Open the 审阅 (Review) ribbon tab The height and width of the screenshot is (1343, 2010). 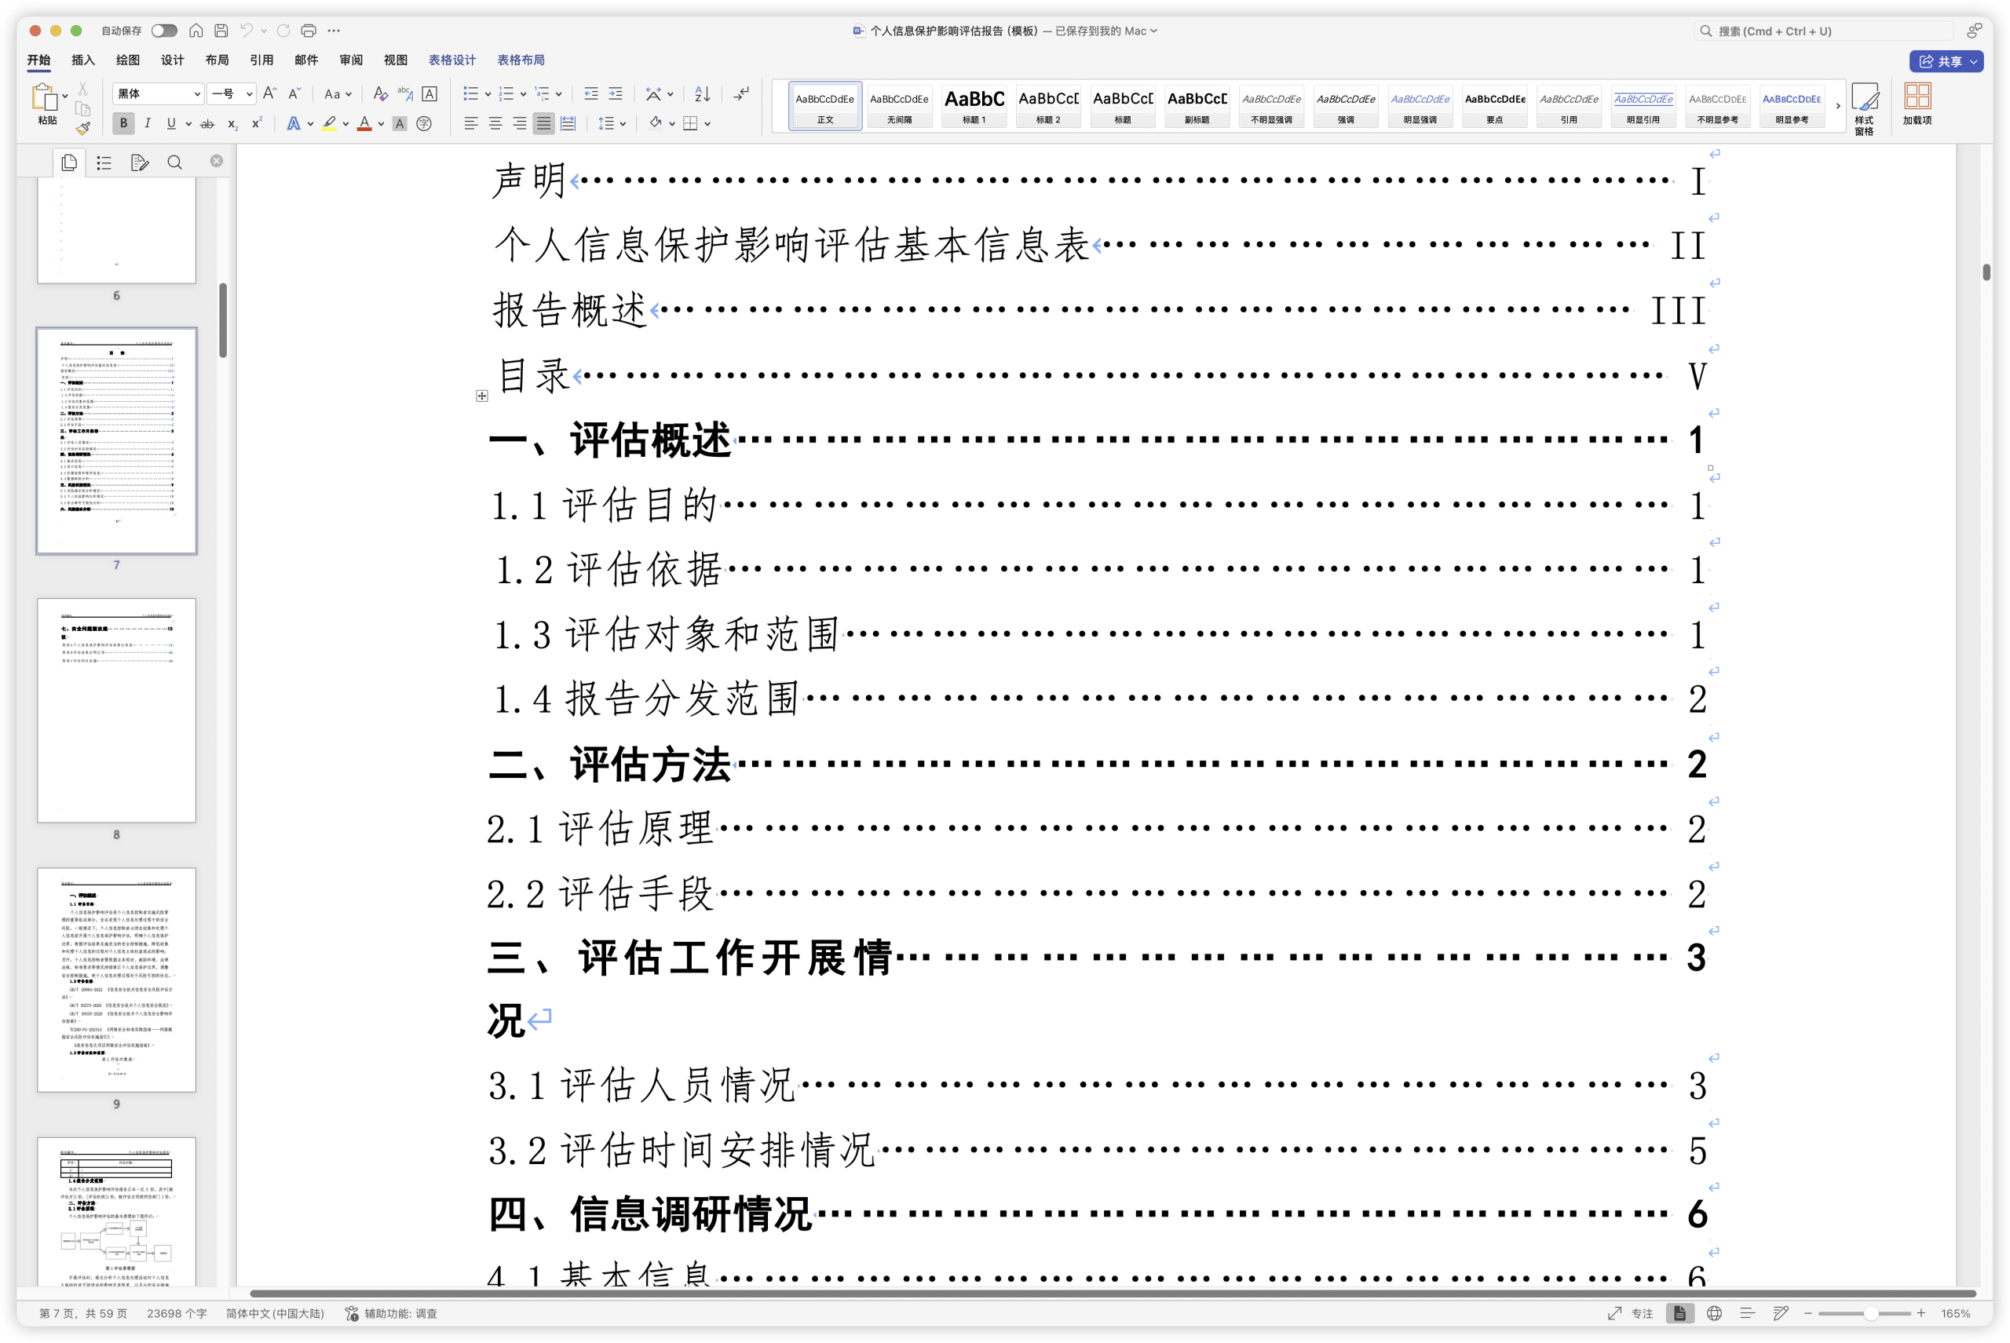click(350, 60)
